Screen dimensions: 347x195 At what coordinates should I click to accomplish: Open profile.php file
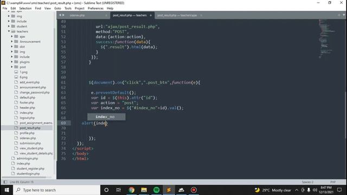[27, 133]
